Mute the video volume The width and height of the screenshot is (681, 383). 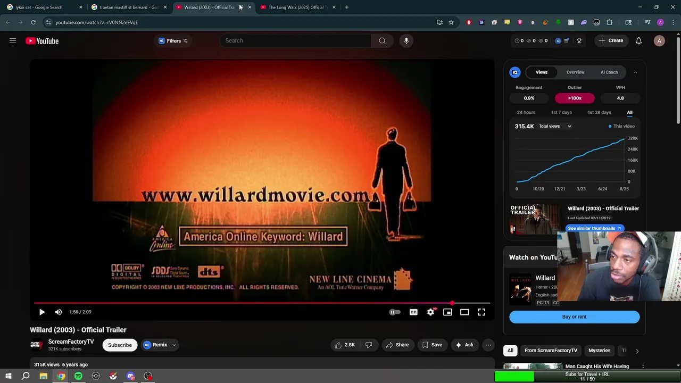[x=59, y=312]
